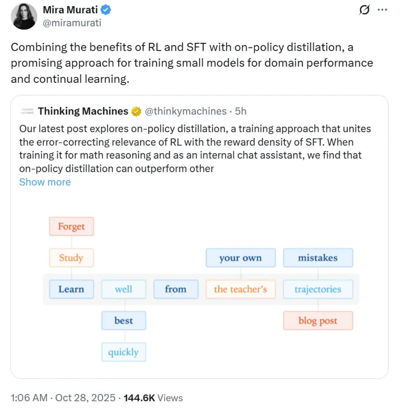Click the 144.6K Views count
The width and height of the screenshot is (403, 408).
[153, 398]
